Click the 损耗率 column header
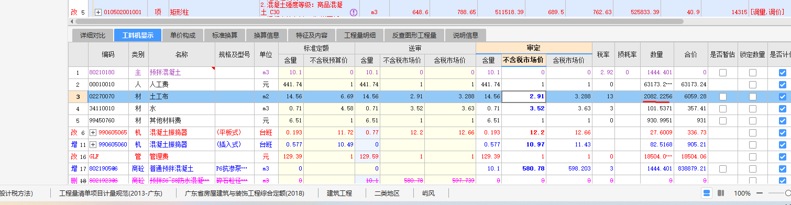Screen dimensions: 791x205 click(x=627, y=54)
